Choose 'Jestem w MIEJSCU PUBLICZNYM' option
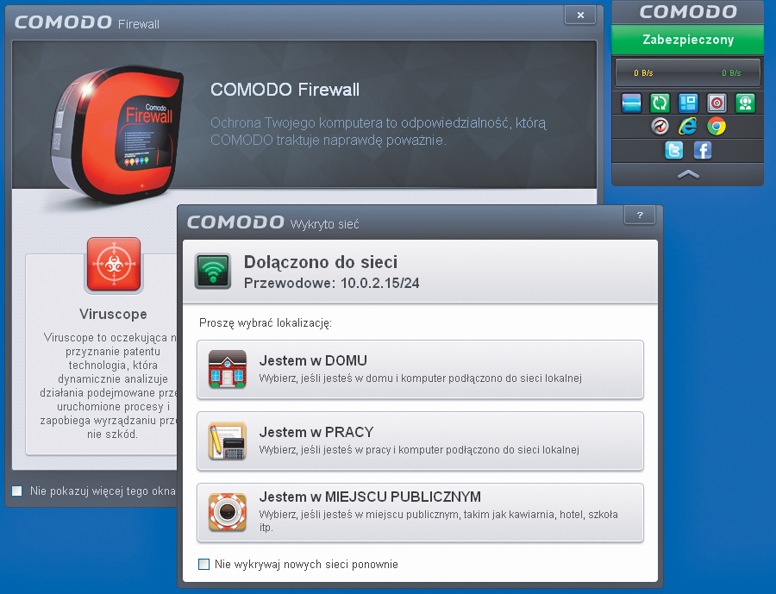Screen dimensions: 776x594 click(420, 512)
